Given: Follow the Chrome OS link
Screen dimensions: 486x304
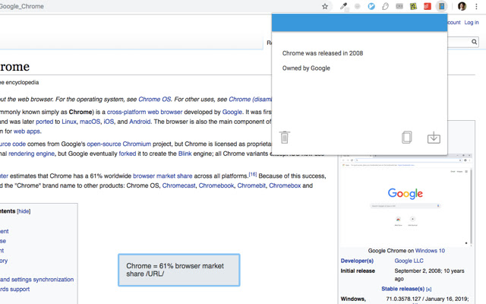Looking at the screenshot, I should tap(154, 100).
